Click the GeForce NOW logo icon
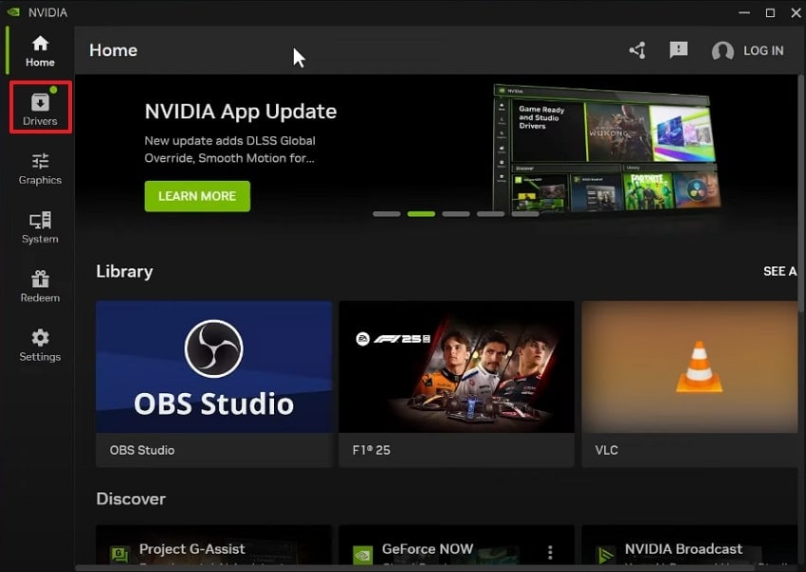The image size is (806, 572). pos(362,555)
